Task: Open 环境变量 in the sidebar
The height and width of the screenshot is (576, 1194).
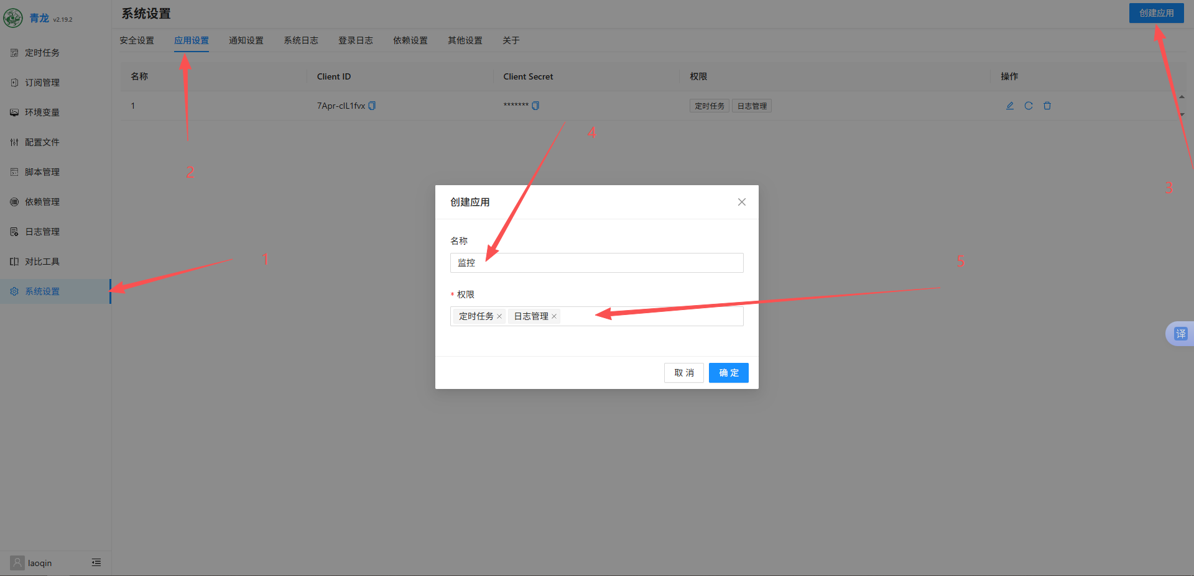Action: (x=42, y=112)
